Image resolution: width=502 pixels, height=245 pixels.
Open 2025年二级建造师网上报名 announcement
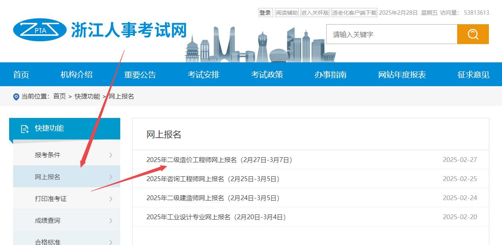click(x=213, y=197)
